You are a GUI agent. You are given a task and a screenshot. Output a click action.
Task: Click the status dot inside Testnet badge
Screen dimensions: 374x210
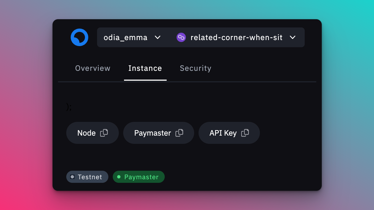coord(72,177)
